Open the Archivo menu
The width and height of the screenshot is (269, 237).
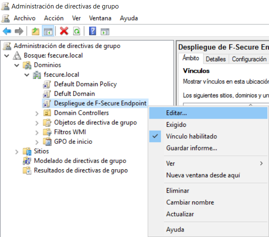click(25, 18)
